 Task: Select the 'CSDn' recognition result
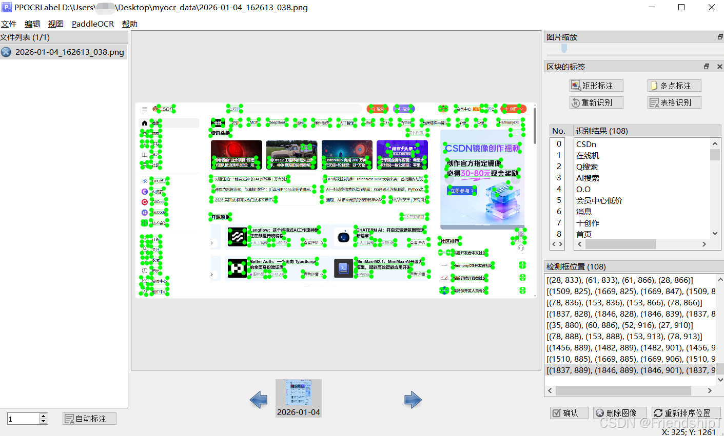click(642, 144)
